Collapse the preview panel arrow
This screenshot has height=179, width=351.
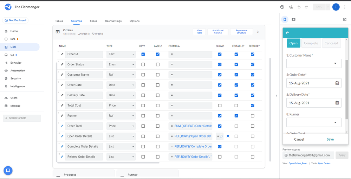(276, 96)
